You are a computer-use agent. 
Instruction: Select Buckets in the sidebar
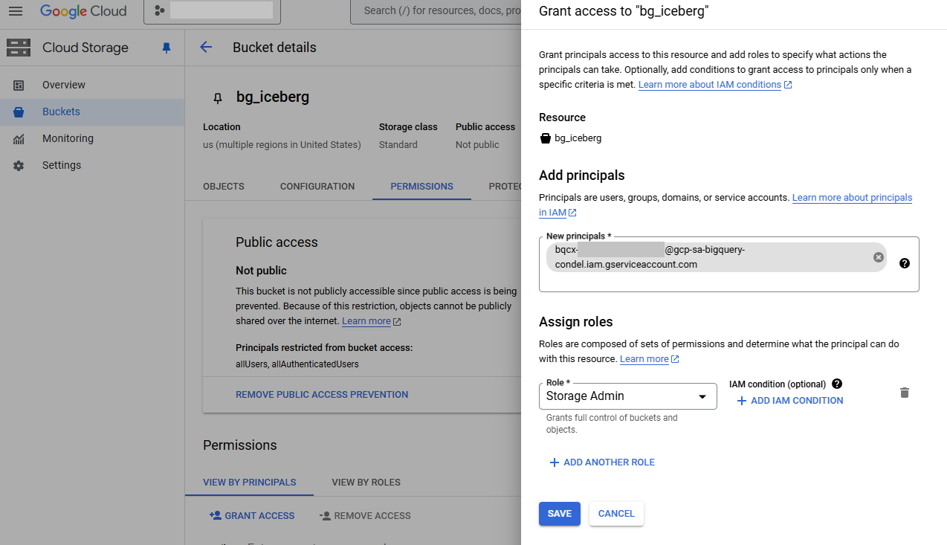click(x=92, y=112)
